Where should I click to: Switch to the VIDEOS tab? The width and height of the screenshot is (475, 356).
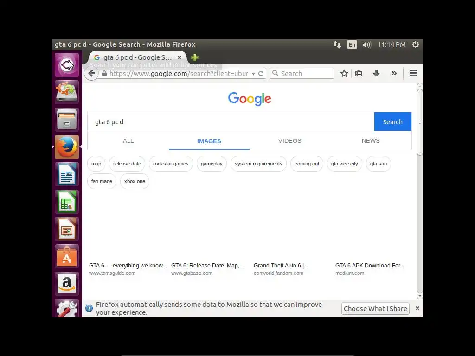coord(289,141)
